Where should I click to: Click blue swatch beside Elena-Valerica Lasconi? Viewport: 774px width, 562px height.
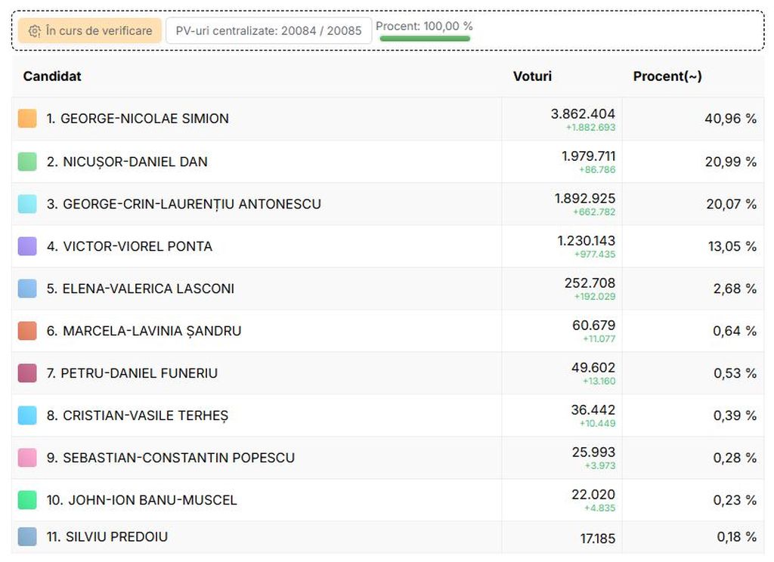[27, 289]
